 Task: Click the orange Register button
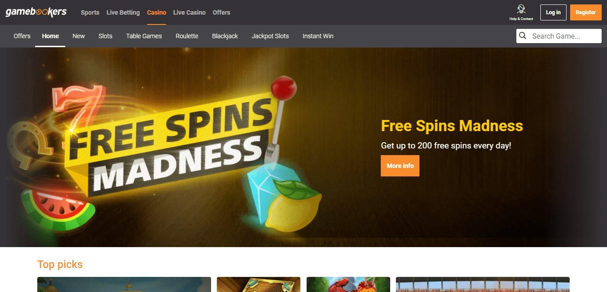click(586, 12)
